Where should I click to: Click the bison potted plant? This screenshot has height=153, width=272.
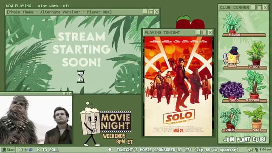tap(256, 53)
